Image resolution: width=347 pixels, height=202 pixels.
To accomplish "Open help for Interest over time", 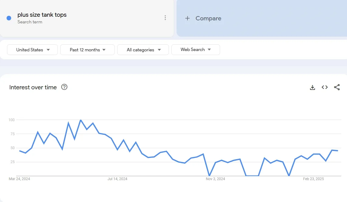I will coord(64,87).
